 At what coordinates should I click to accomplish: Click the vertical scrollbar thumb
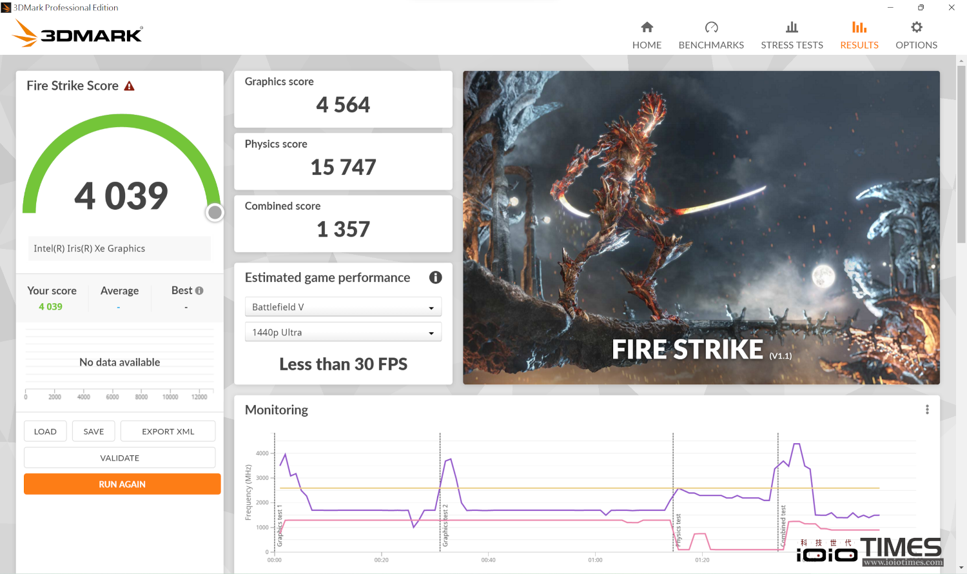pos(961,155)
